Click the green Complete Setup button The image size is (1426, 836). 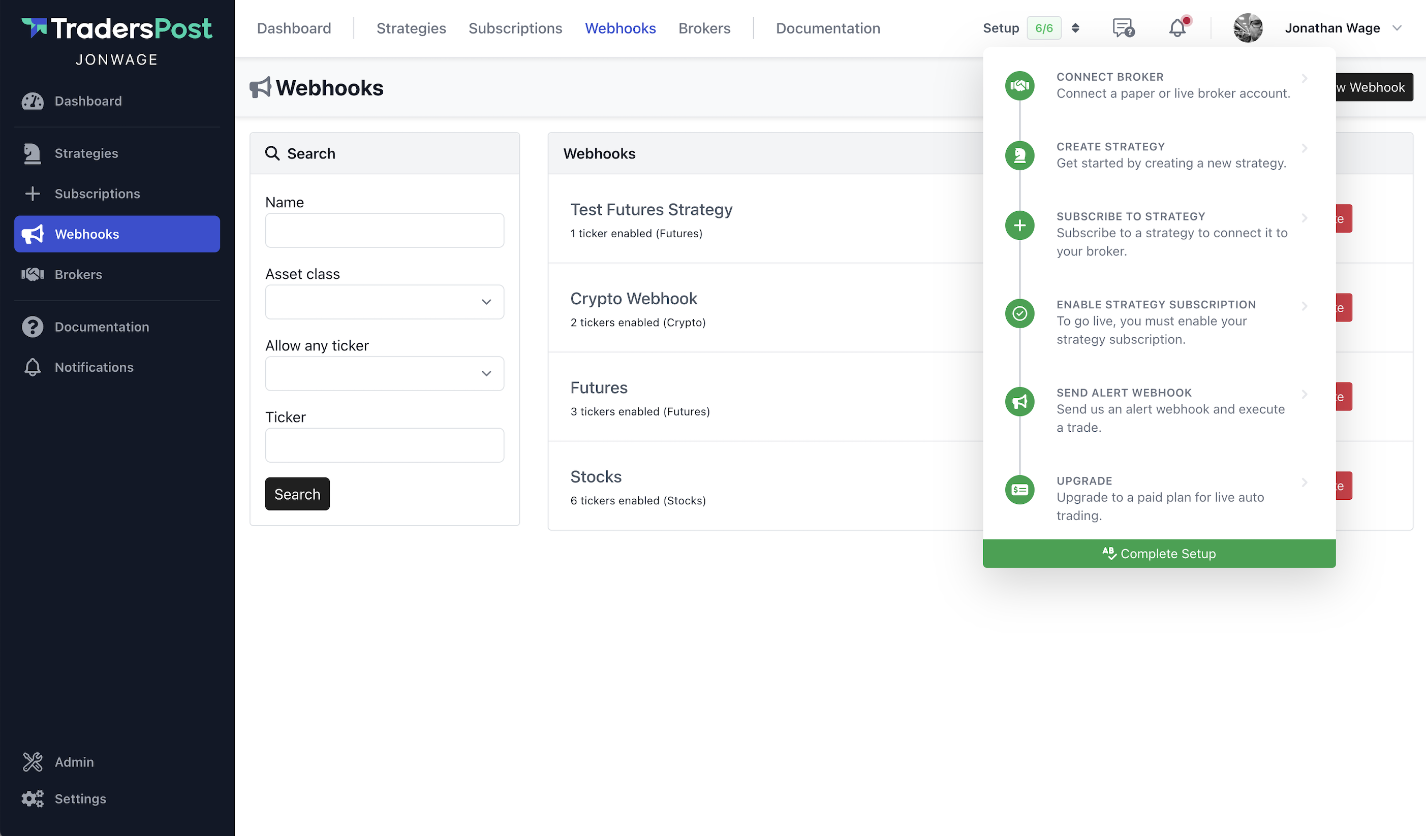point(1158,554)
